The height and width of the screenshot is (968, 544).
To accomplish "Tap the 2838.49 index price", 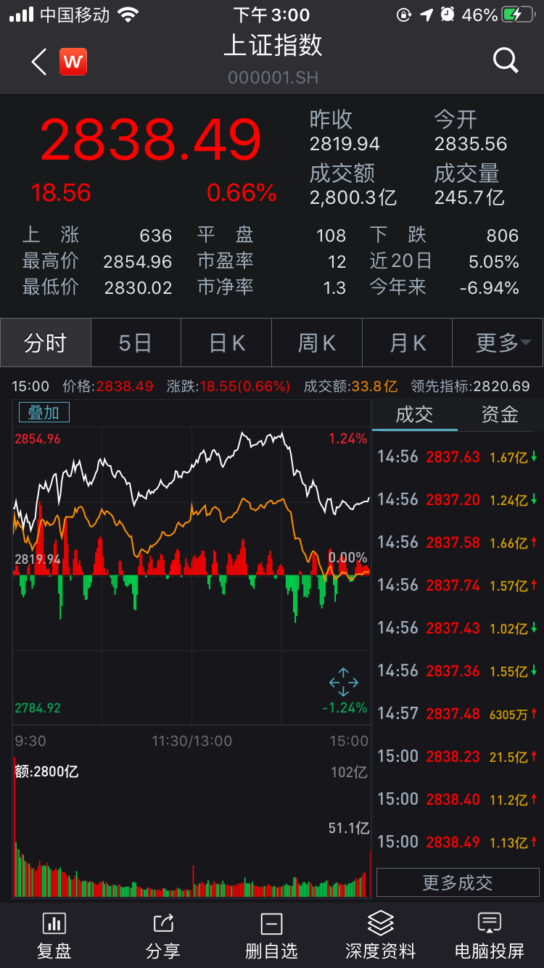I will (x=150, y=141).
